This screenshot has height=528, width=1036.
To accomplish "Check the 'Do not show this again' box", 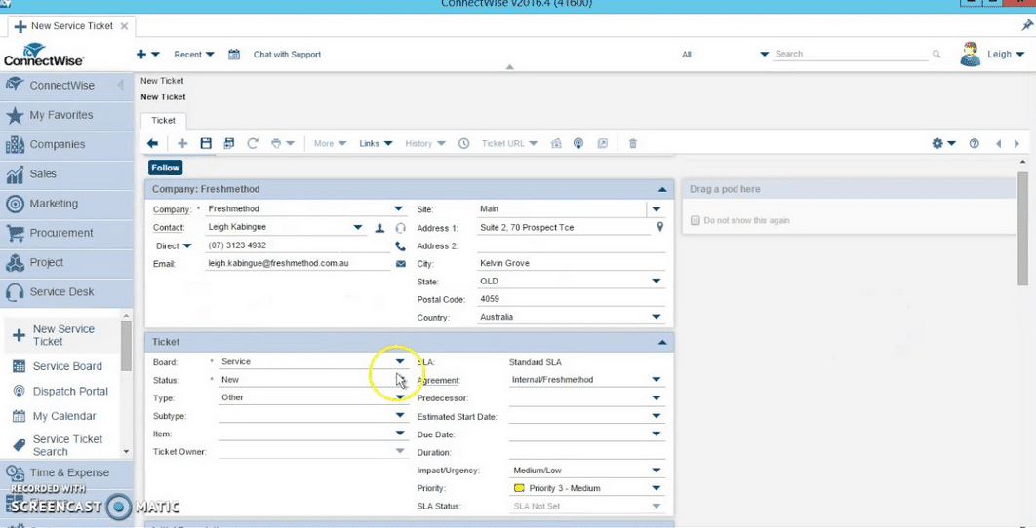I will click(x=696, y=221).
